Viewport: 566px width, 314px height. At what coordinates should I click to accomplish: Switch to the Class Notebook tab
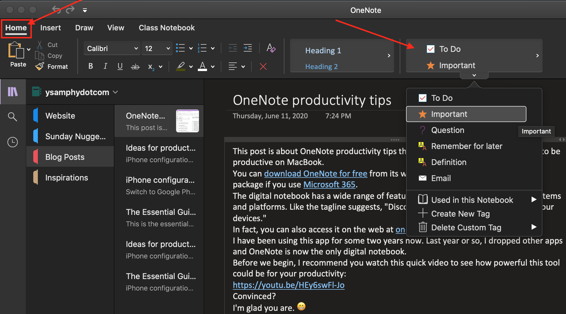167,28
